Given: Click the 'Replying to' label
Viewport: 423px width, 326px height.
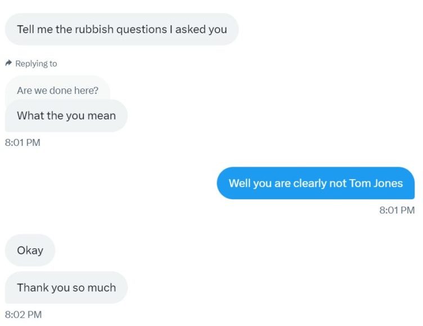Looking at the screenshot, I should 36,64.
